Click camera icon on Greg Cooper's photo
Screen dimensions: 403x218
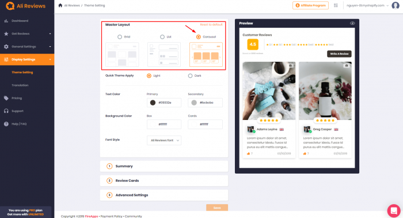347,66
